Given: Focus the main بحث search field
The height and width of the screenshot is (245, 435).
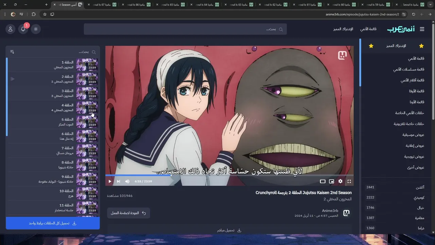Looking at the screenshot, I should tap(185, 29).
